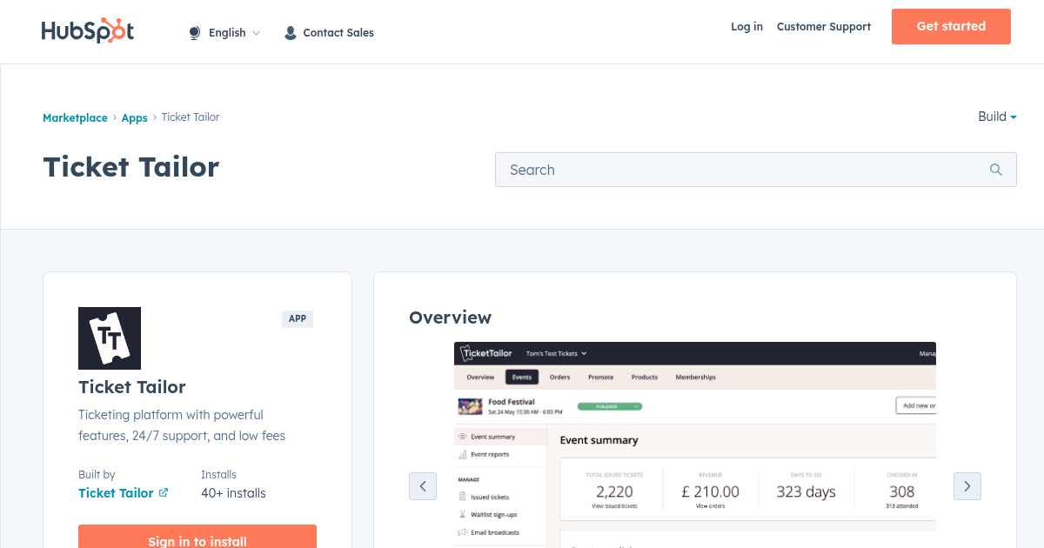Image resolution: width=1044 pixels, height=548 pixels.
Task: Click Sign in to install button
Action: (x=197, y=538)
